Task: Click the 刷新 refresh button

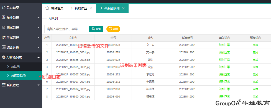Action: (113, 29)
